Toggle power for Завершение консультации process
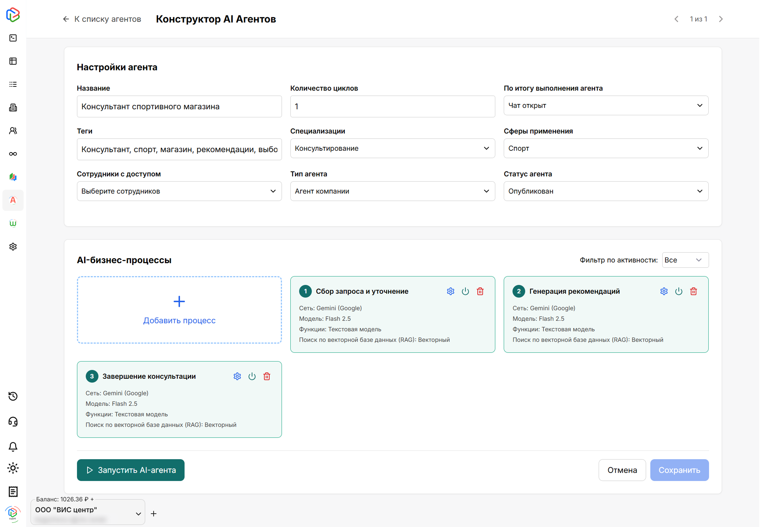The height and width of the screenshot is (527, 773). click(x=252, y=376)
